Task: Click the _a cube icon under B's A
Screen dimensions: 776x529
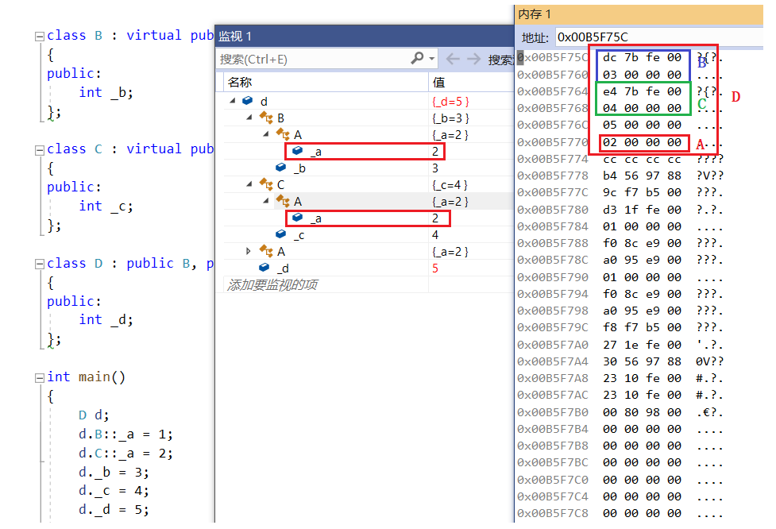Action: 297,150
